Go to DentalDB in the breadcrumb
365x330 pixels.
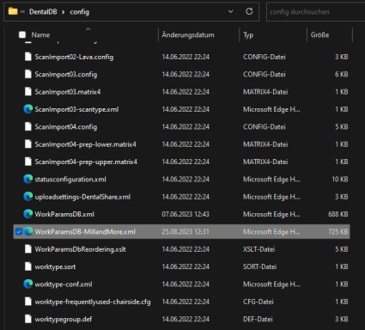(43, 12)
